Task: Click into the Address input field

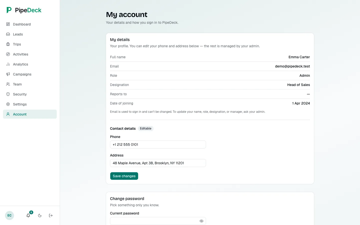Action: point(158,163)
